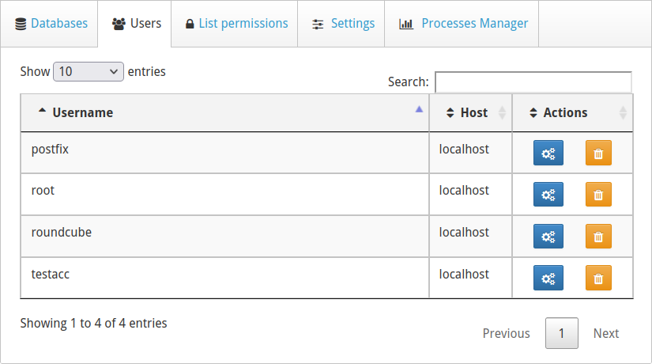Open the List permissions tab
The width and height of the screenshot is (652, 364).
[x=236, y=24]
